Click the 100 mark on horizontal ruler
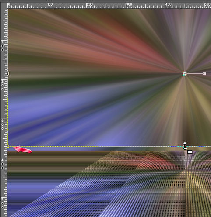Viewport: 211px width, 217px height. tap(50, 4)
